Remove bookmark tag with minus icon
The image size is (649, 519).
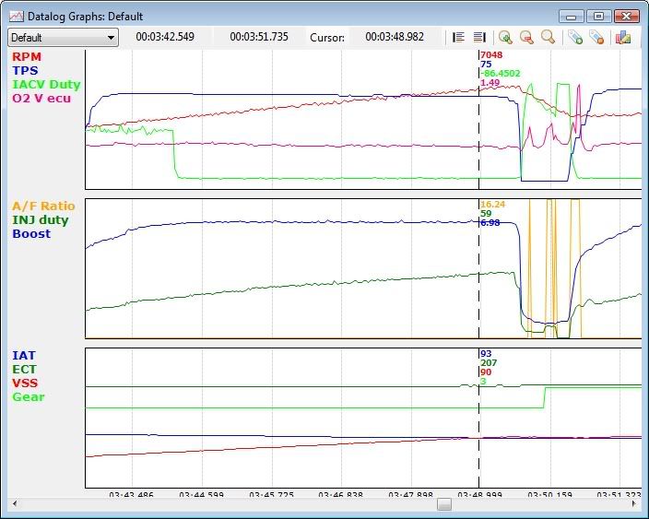(x=596, y=37)
